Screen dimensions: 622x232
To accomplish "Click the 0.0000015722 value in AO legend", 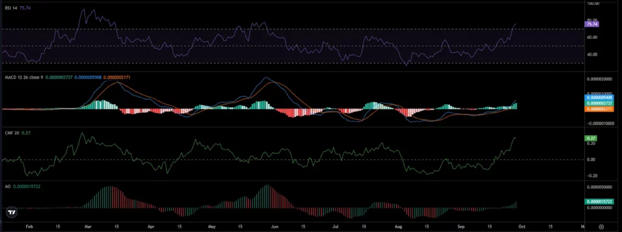I will (27, 186).
